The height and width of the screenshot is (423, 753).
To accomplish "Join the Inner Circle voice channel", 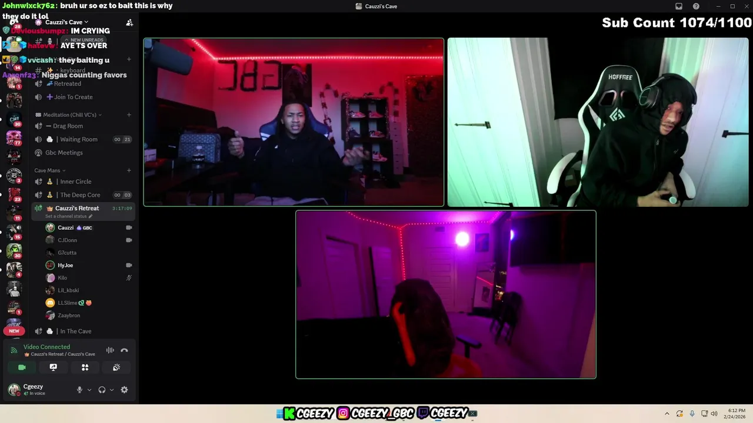I will pos(83,182).
